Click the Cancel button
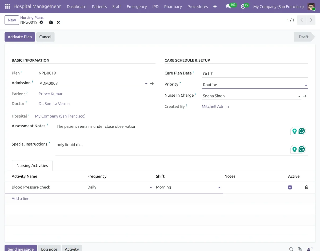Screen dimensions: 320x251 45,37
